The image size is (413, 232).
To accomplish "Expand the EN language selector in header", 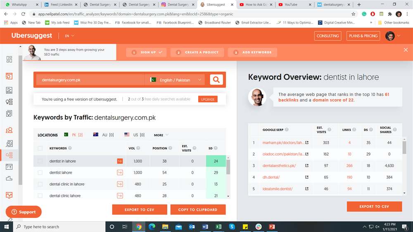I will point(69,36).
